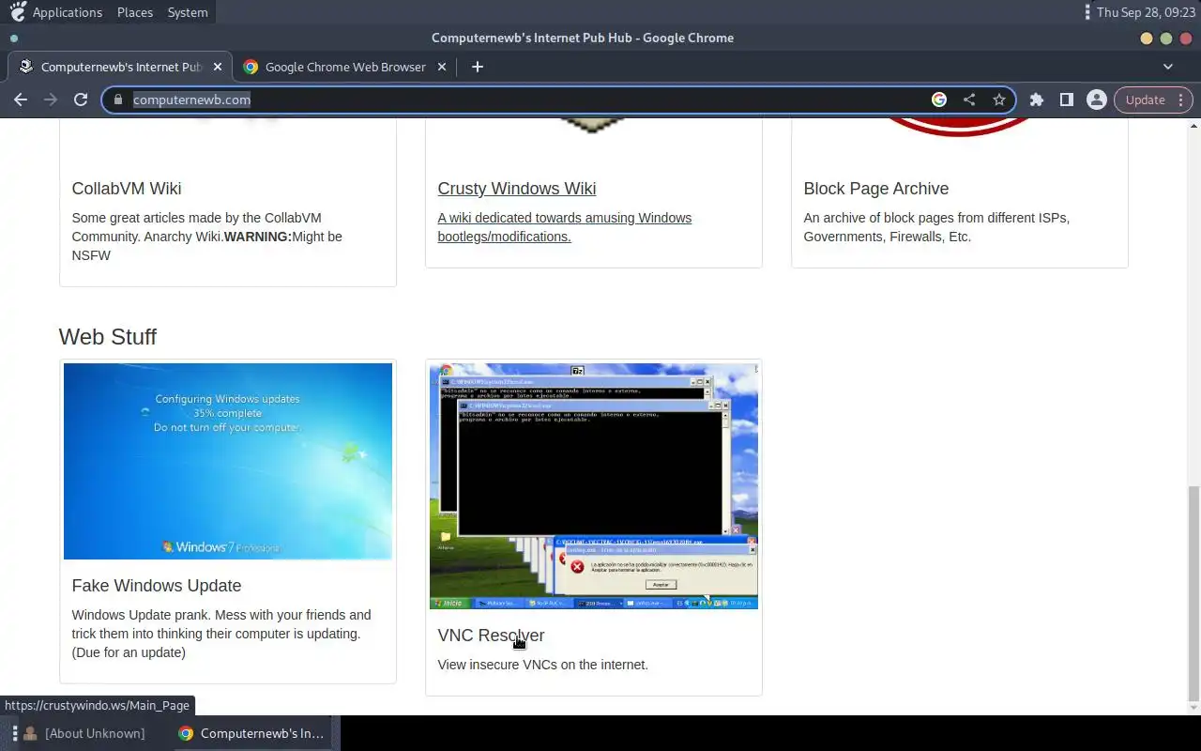Click the panel handle left of the clock
This screenshot has width=1201, height=751.
click(1087, 12)
